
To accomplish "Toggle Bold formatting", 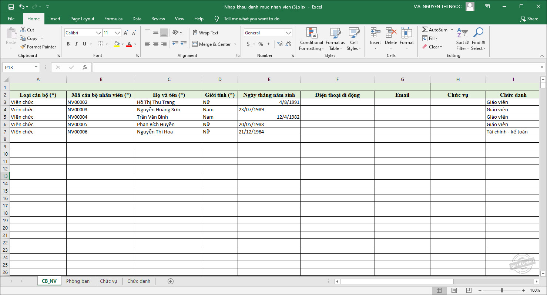I will tap(68, 44).
